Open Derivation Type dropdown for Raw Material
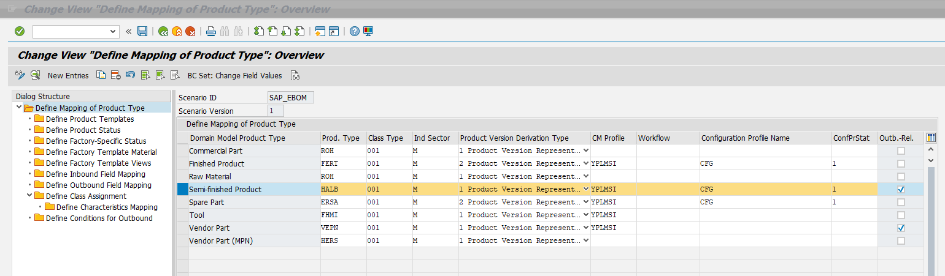Image resolution: width=945 pixels, height=276 pixels. point(585,176)
